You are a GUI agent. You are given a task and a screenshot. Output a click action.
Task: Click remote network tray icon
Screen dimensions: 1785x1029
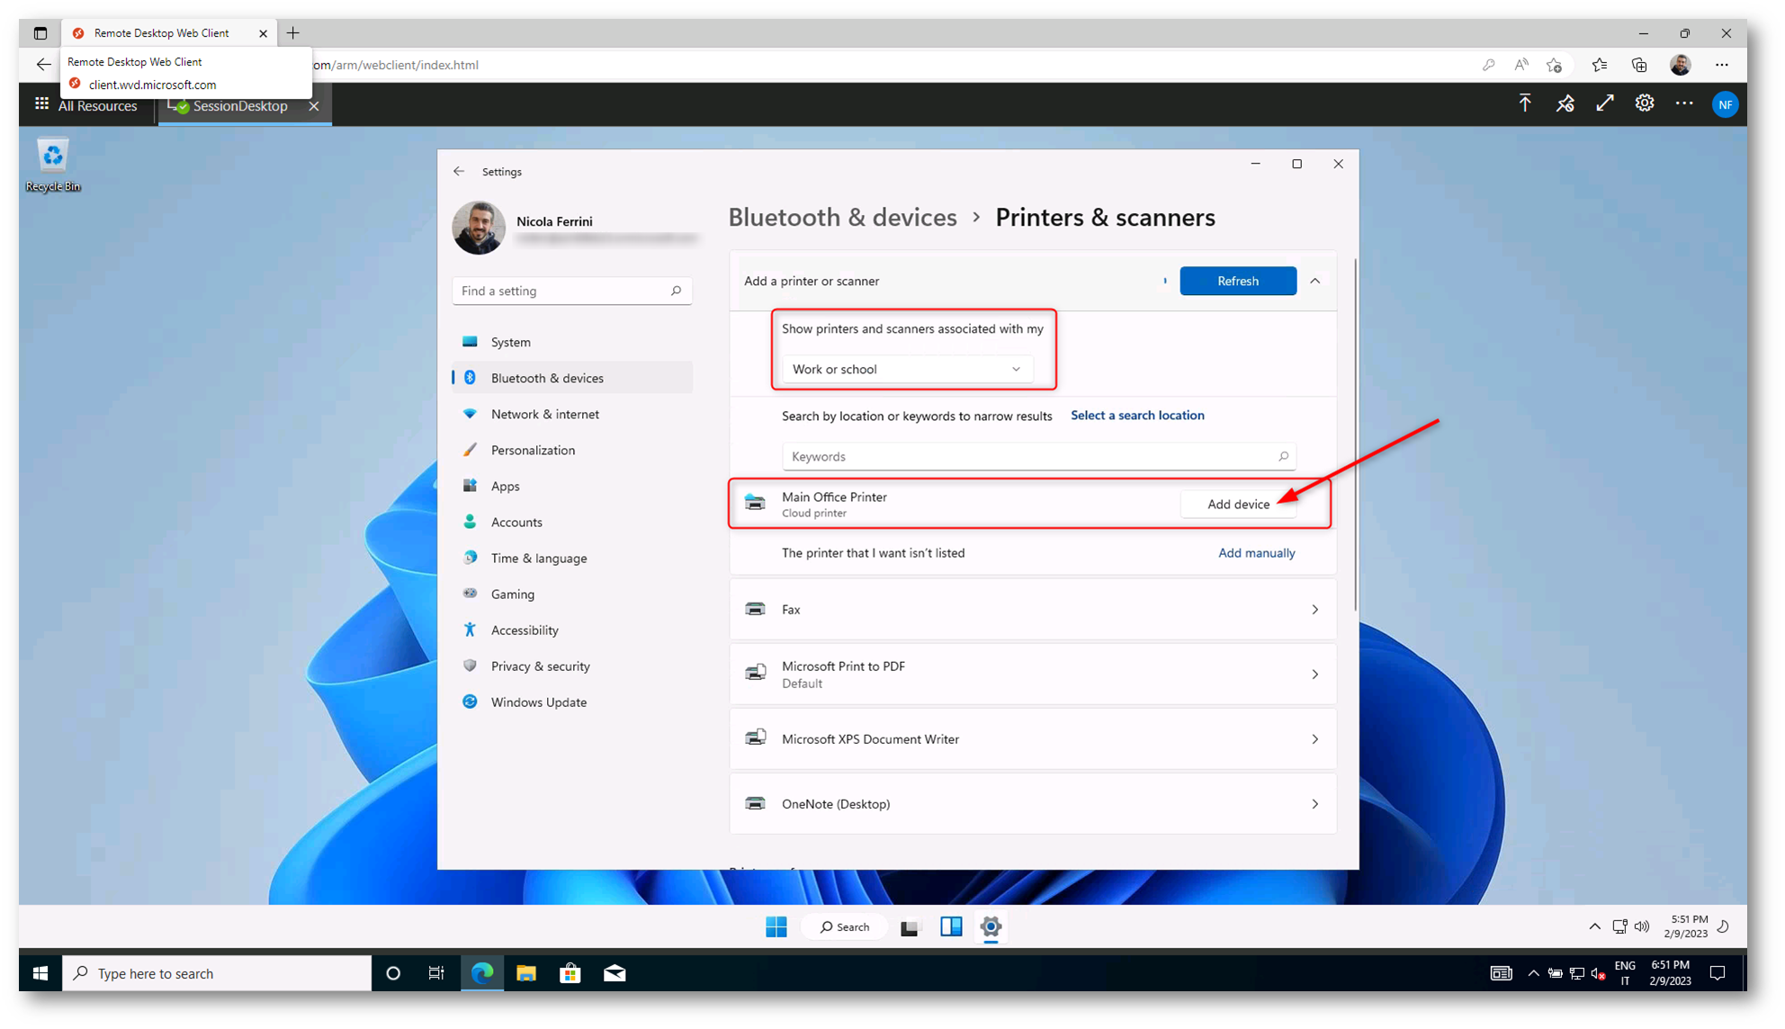click(x=1619, y=926)
